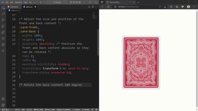Image resolution: width=198 pixels, height=111 pixels.
Task: Click the .card-back selector on line 20
Action: 28,31
